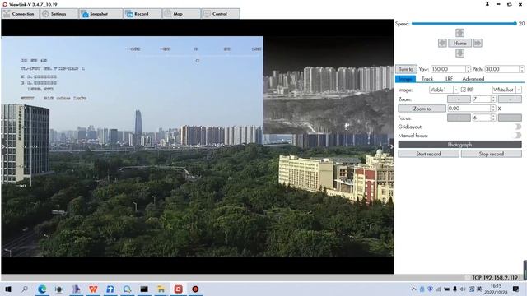The height and width of the screenshot is (296, 527).
Task: Switch to the Advanced tab
Action: click(x=473, y=79)
